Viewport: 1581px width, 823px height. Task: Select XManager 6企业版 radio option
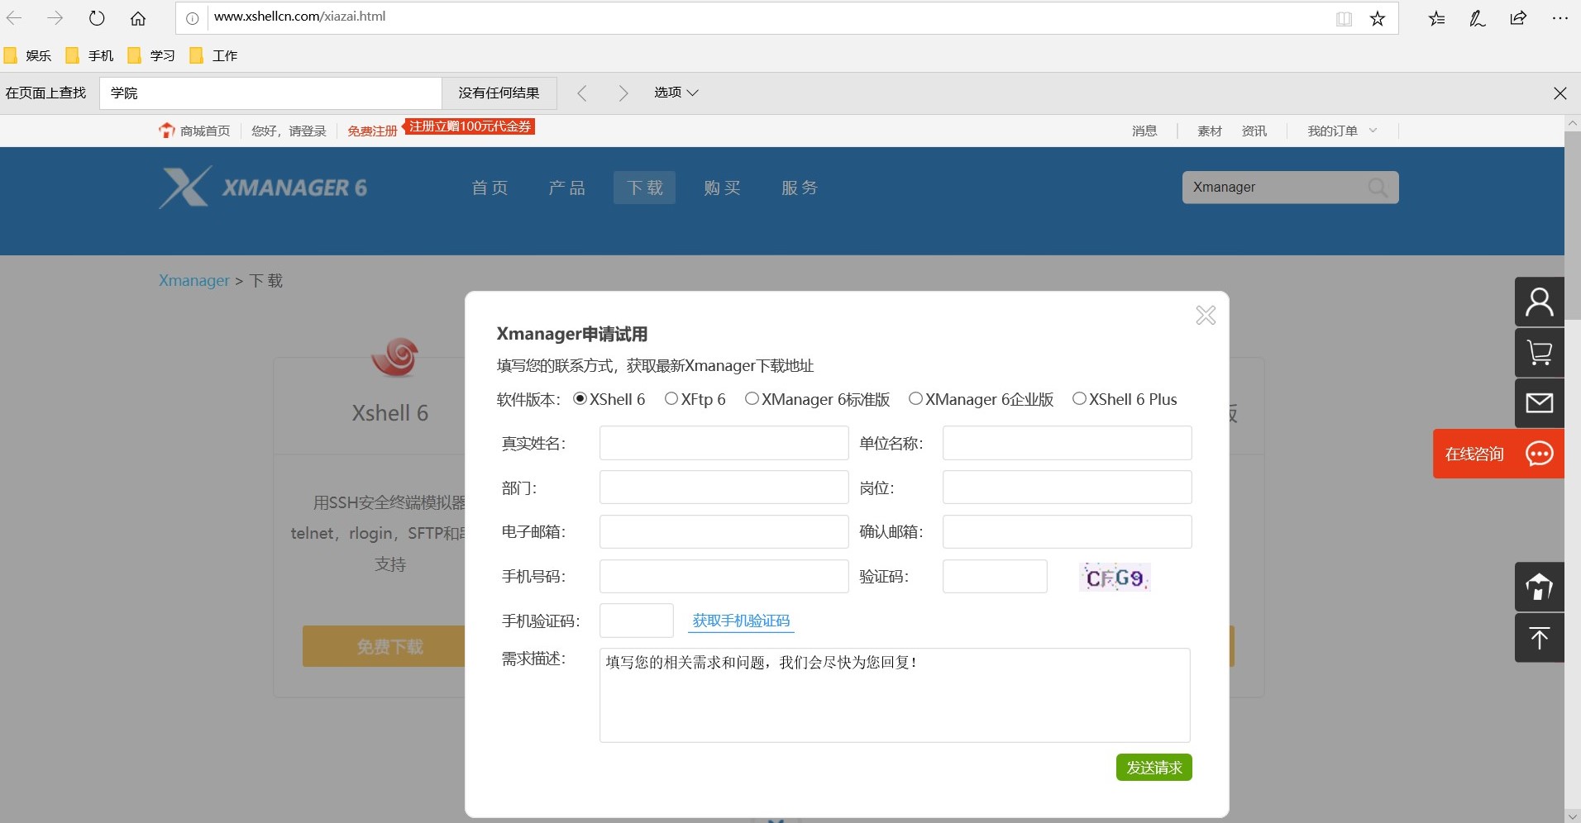pyautogui.click(x=915, y=399)
